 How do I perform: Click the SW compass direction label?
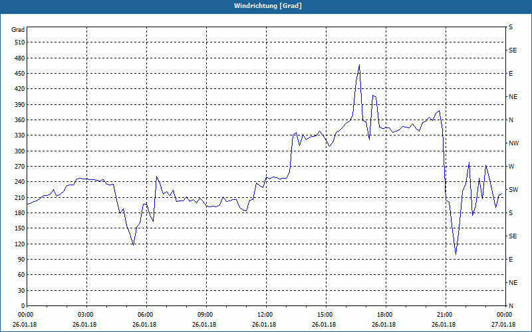coord(513,190)
